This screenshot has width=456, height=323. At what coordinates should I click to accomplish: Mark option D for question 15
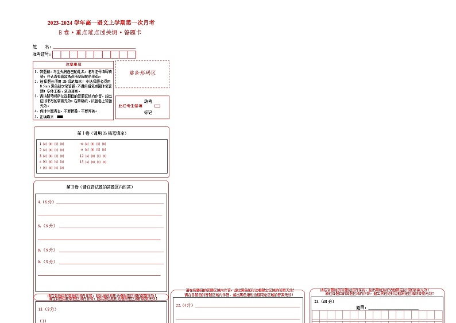105,162
